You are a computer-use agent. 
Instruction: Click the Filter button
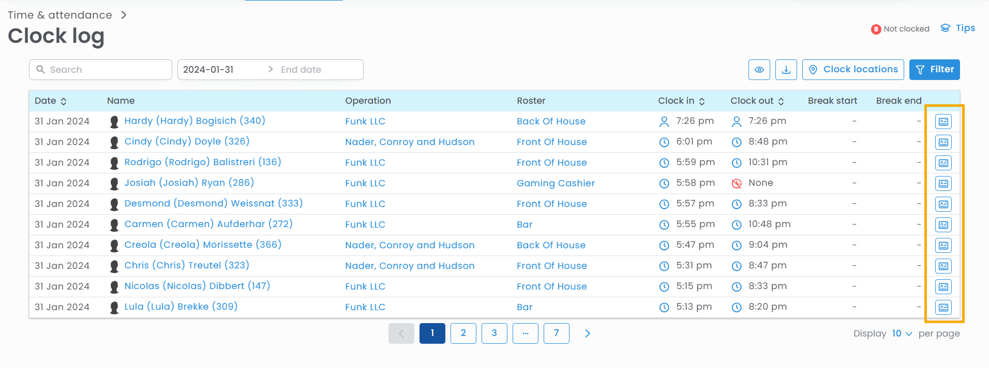pos(934,70)
